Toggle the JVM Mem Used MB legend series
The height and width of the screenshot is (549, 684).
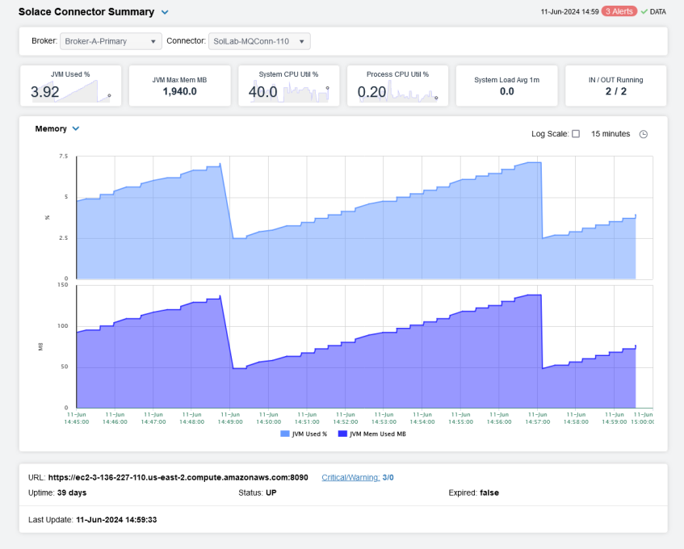[x=372, y=434]
